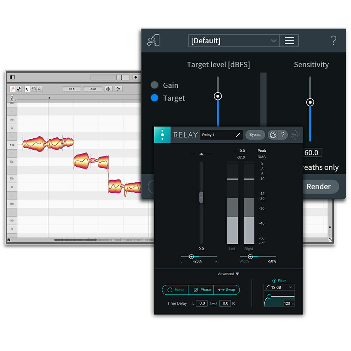The height and width of the screenshot is (351, 351).
Task: Click the C note blob in Melodyne
Action: 116,186
